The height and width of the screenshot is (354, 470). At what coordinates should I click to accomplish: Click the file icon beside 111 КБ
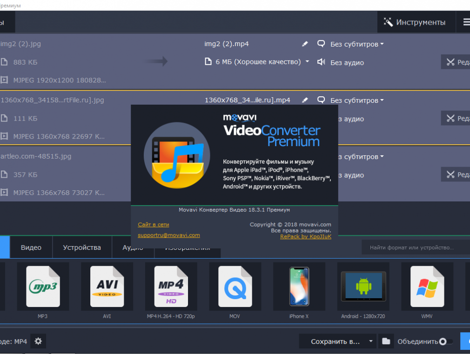coord(4,118)
